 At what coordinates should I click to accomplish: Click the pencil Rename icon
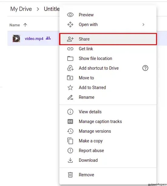coord(70,97)
